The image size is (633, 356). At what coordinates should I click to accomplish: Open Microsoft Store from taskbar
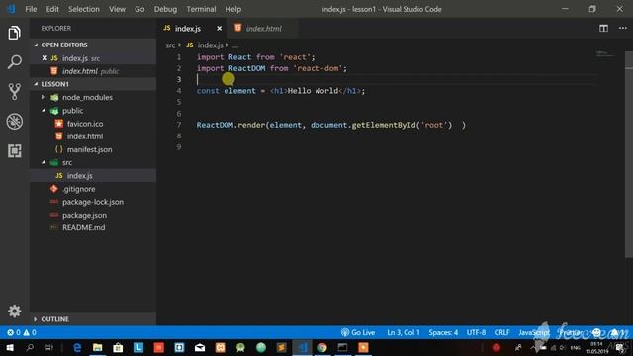point(118,347)
